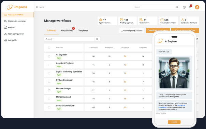Click the magnifier icon in top search bar
Screen dimensions: 206x129
pos(177,7)
